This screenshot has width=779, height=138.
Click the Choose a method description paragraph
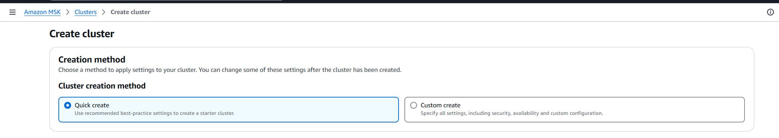230,70
